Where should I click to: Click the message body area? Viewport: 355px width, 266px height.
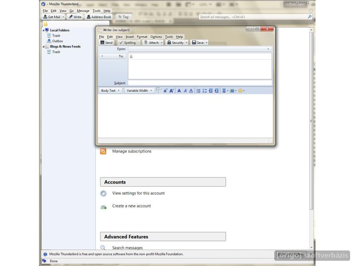pyautogui.click(x=185, y=116)
